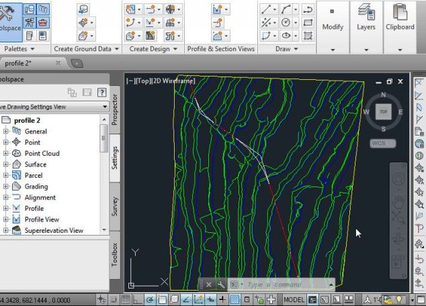This screenshot has width=426, height=306.
Task: Switch to the Prospector toolspace tab
Action: click(x=115, y=109)
